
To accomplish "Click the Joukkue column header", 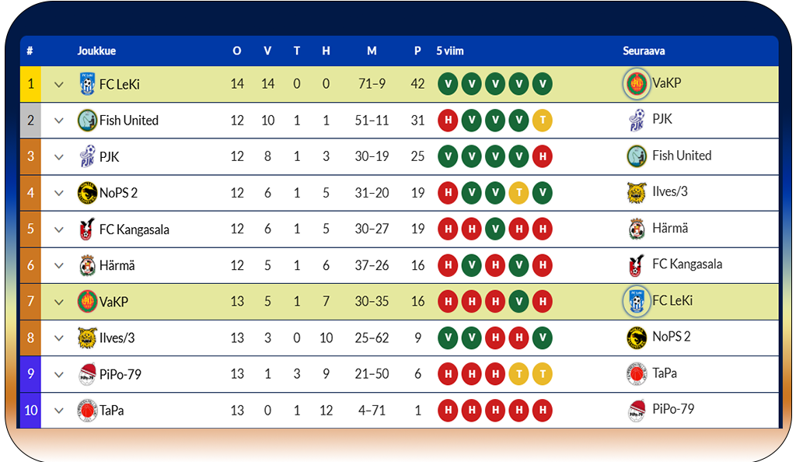I will pyautogui.click(x=96, y=51).
